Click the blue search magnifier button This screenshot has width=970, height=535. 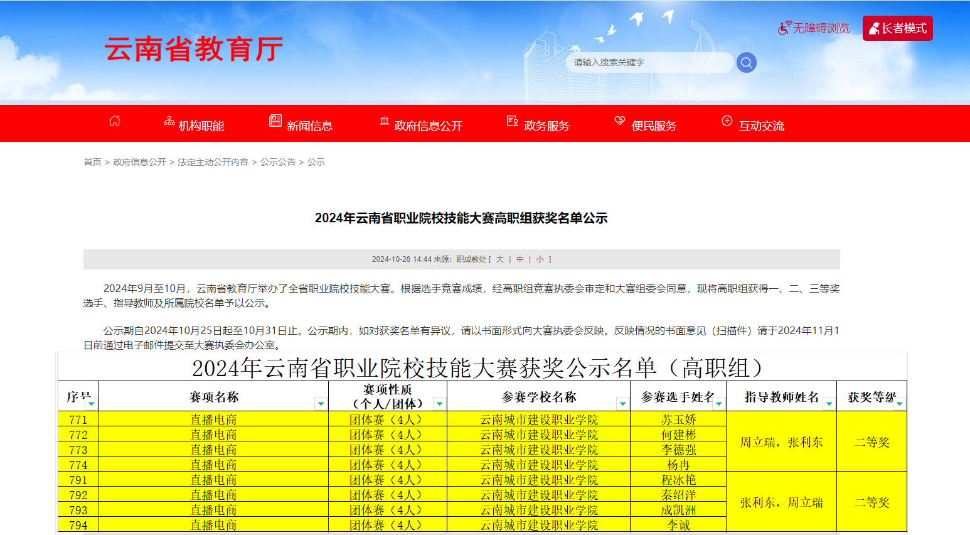tap(746, 62)
